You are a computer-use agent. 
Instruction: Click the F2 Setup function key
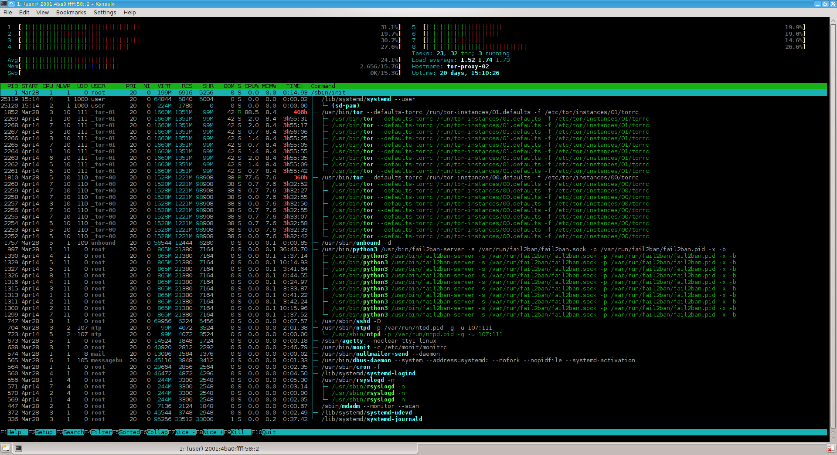(42, 432)
